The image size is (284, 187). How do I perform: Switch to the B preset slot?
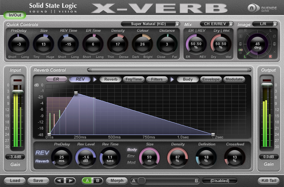97,180
